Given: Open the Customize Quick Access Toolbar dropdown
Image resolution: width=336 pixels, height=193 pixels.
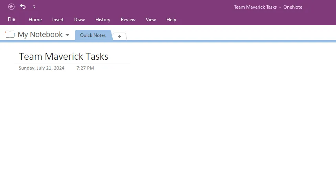Looking at the screenshot, I should pos(34,7).
